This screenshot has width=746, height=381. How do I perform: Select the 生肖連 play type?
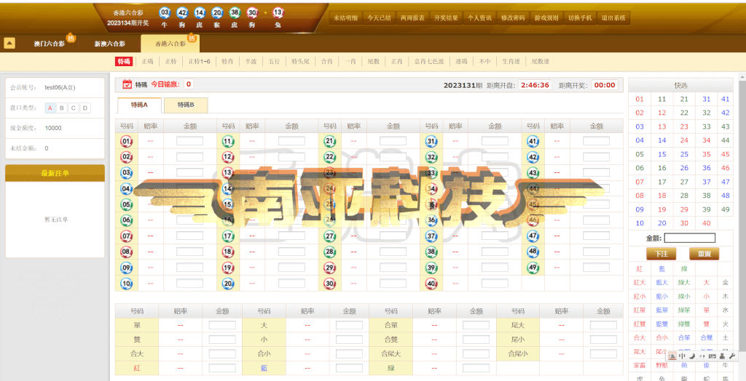[511, 61]
